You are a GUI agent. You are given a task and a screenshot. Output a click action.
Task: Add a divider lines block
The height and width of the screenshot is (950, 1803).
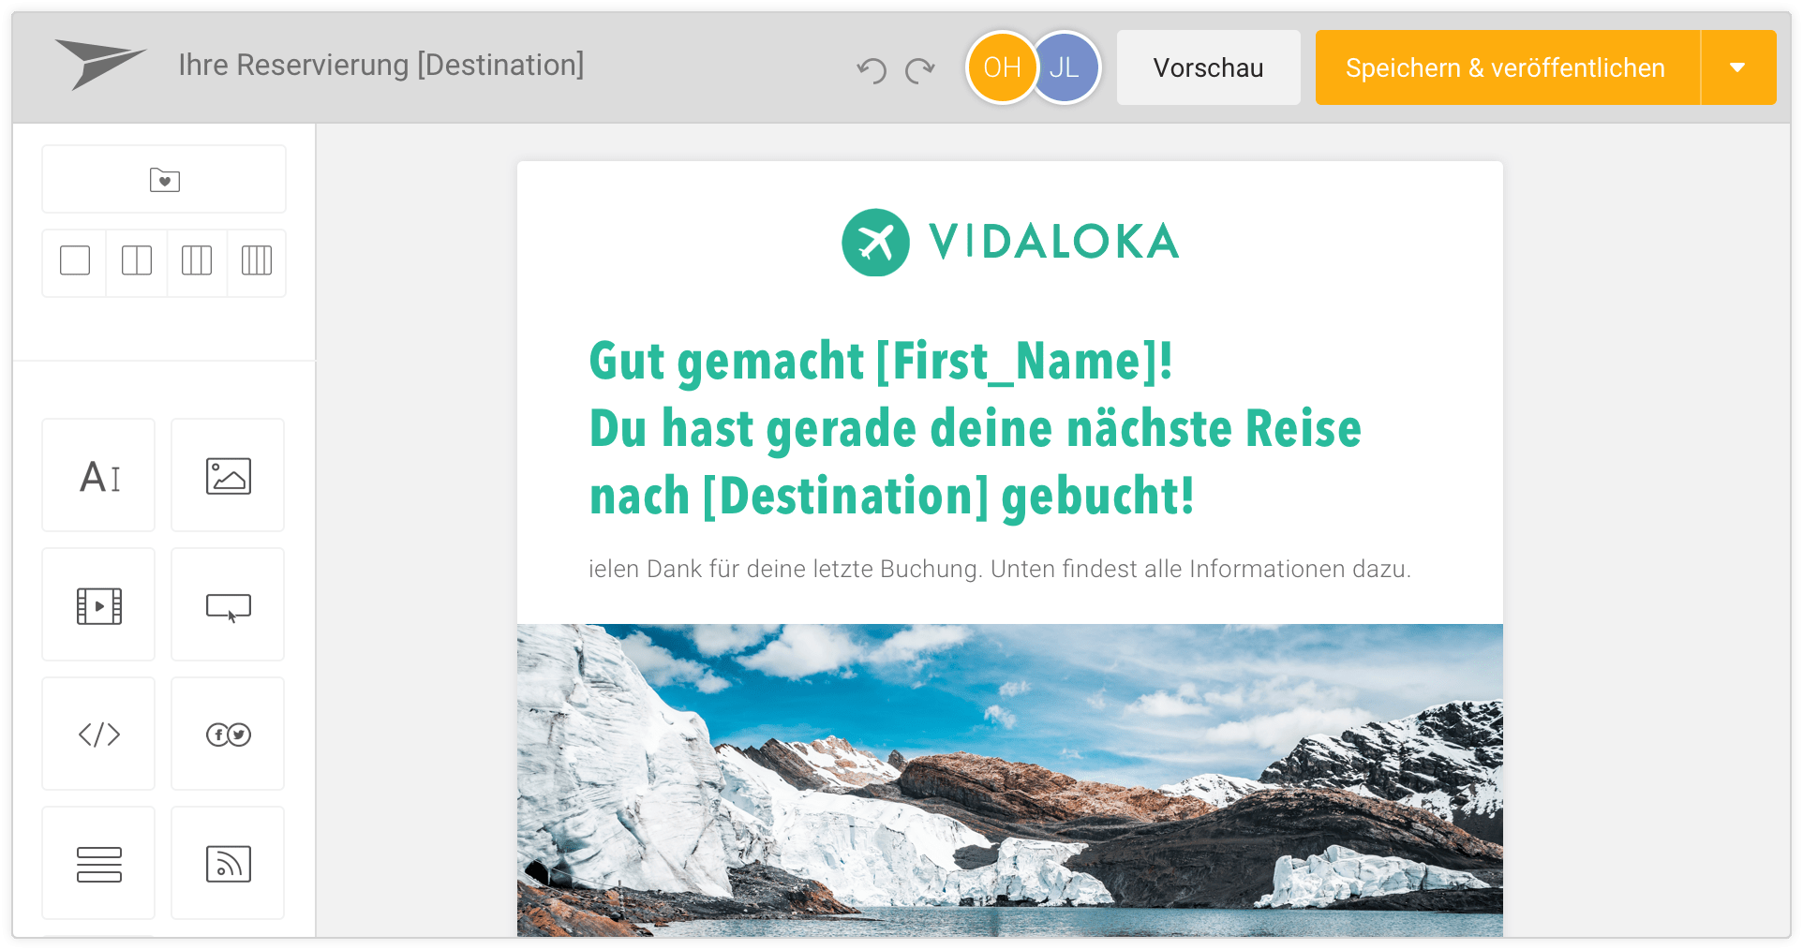pos(98,863)
